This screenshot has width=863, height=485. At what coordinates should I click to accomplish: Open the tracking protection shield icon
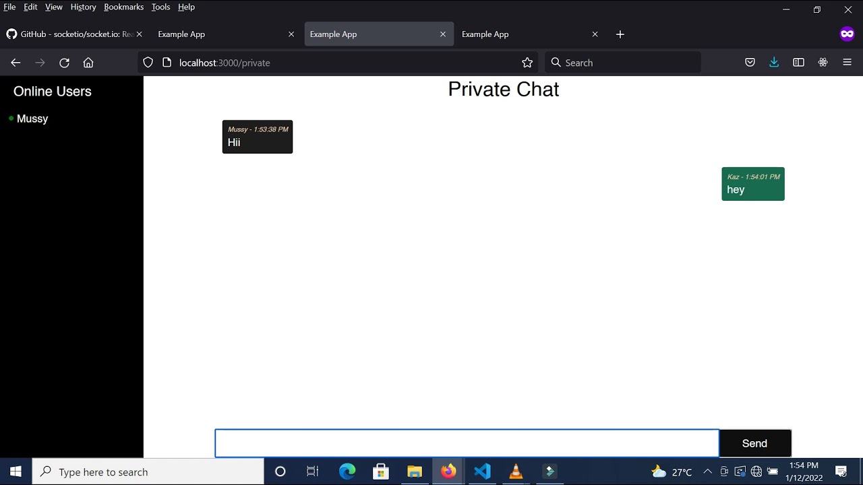click(148, 63)
